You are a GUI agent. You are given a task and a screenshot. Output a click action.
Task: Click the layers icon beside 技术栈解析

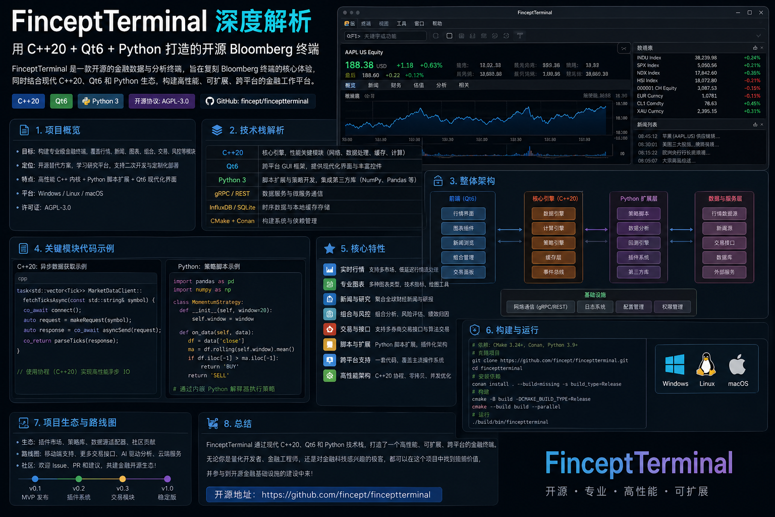click(x=217, y=130)
